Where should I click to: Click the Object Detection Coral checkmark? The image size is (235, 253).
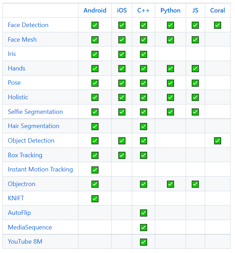[x=218, y=141]
